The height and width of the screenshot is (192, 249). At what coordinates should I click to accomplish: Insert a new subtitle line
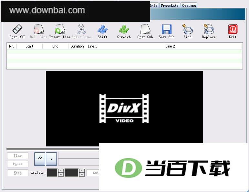point(60,31)
